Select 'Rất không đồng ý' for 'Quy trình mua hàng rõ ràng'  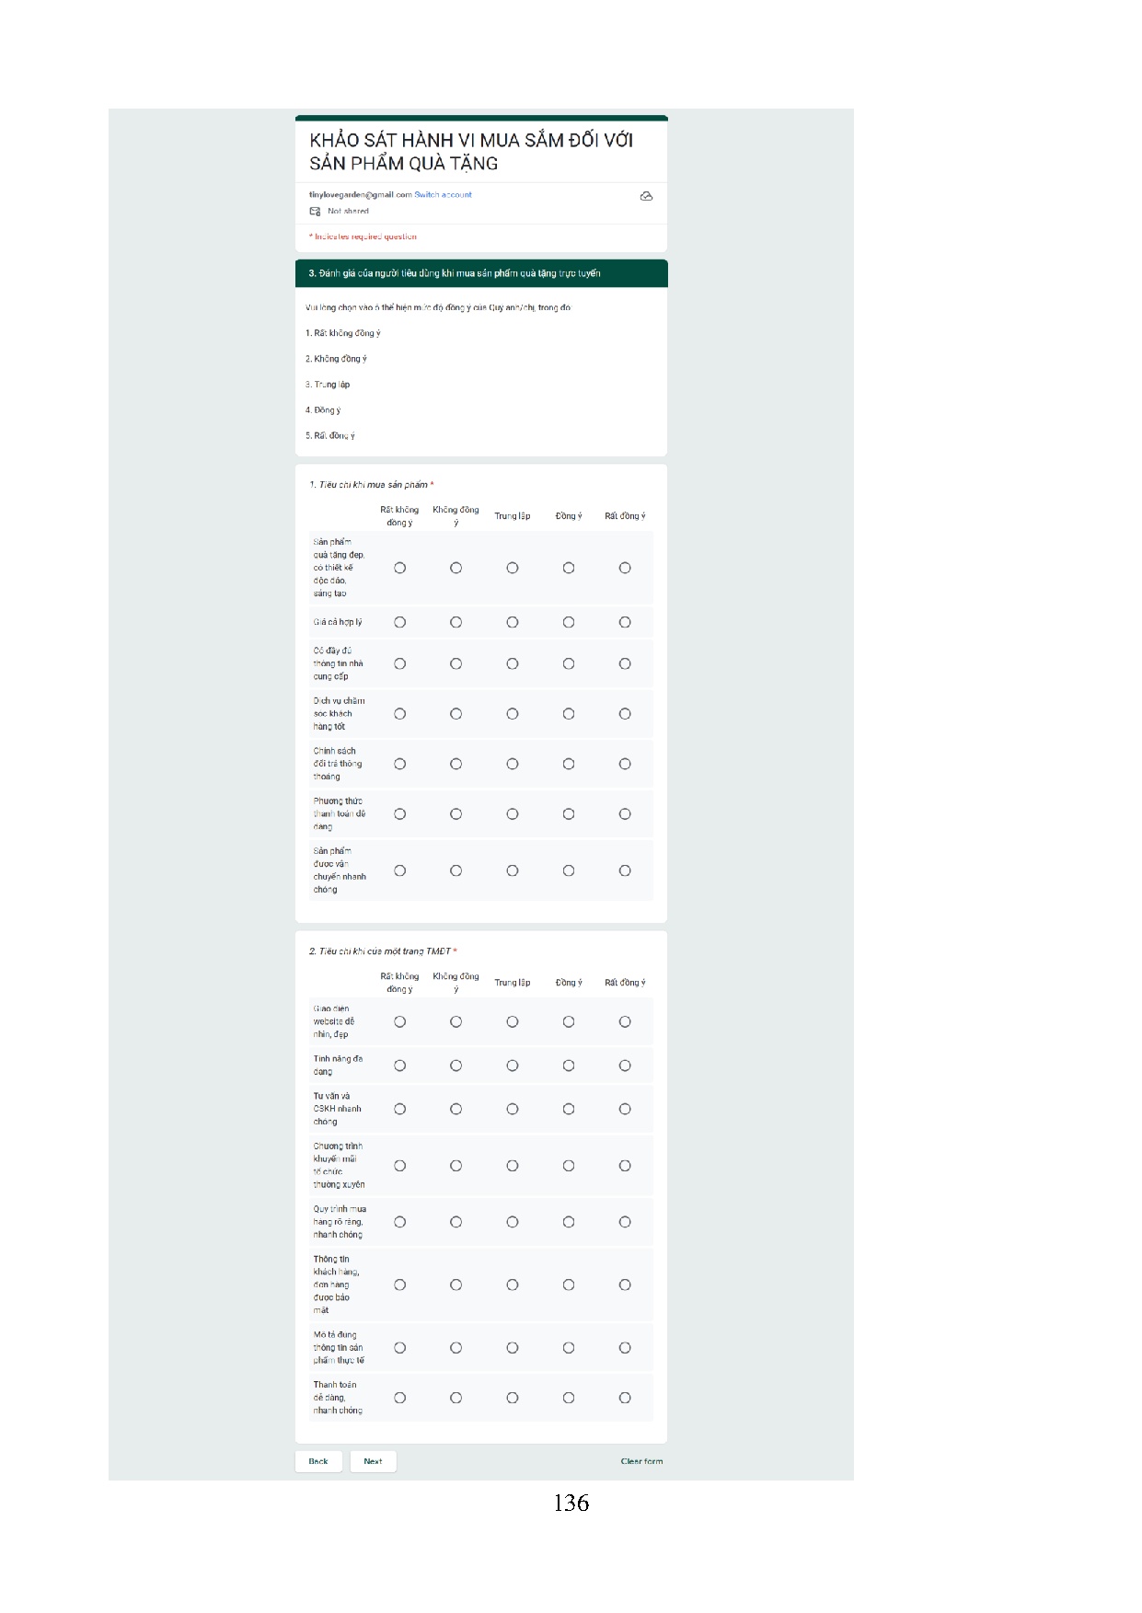click(400, 1222)
